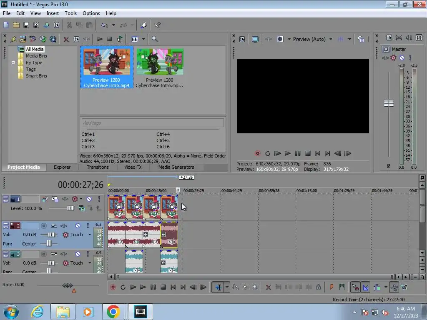
Task: Open Undo history dropdown arrow
Action: click(113, 25)
